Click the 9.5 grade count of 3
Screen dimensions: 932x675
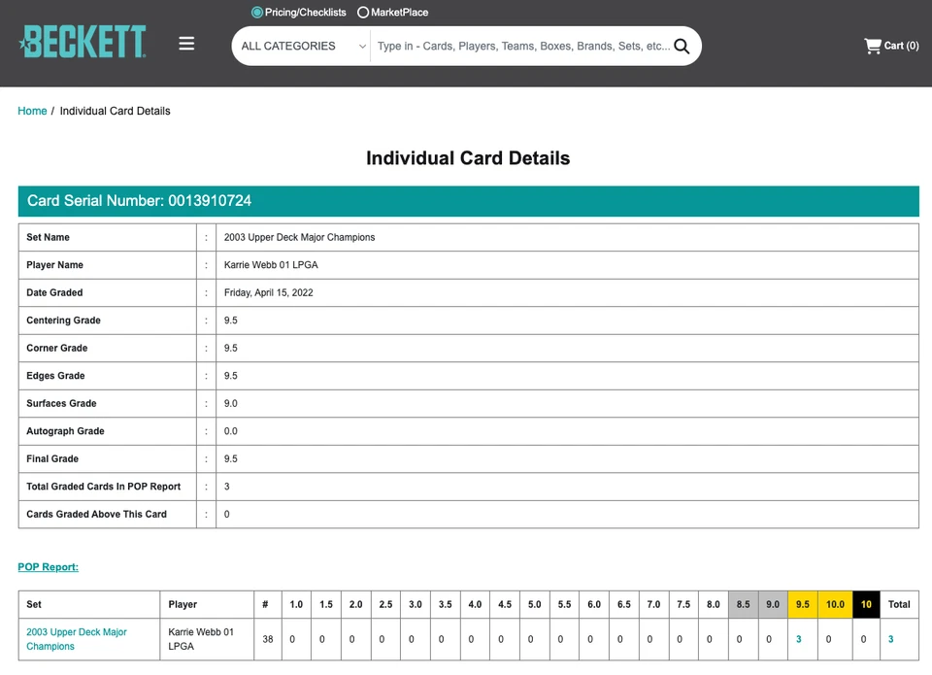(799, 639)
